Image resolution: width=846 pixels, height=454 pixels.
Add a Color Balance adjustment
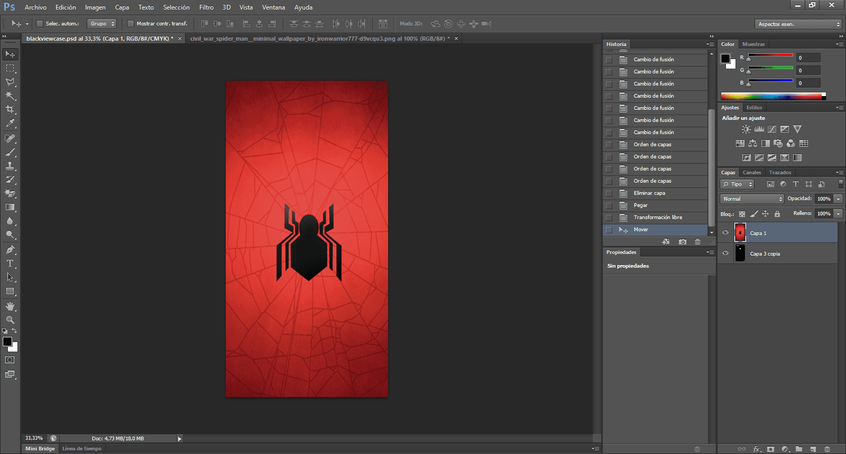point(753,143)
